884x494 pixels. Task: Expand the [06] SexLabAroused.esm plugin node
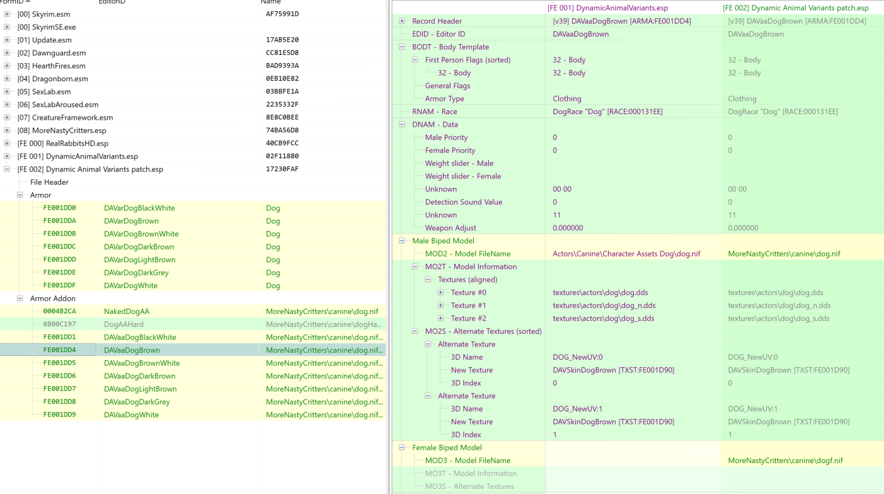click(x=7, y=105)
